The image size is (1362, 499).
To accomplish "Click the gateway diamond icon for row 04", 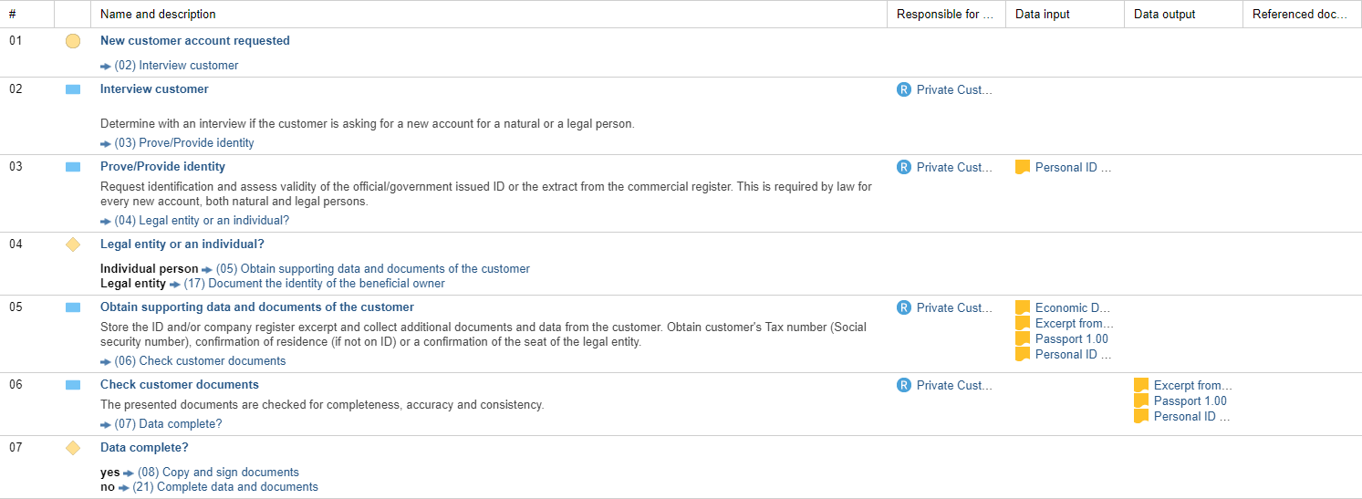I will [73, 244].
